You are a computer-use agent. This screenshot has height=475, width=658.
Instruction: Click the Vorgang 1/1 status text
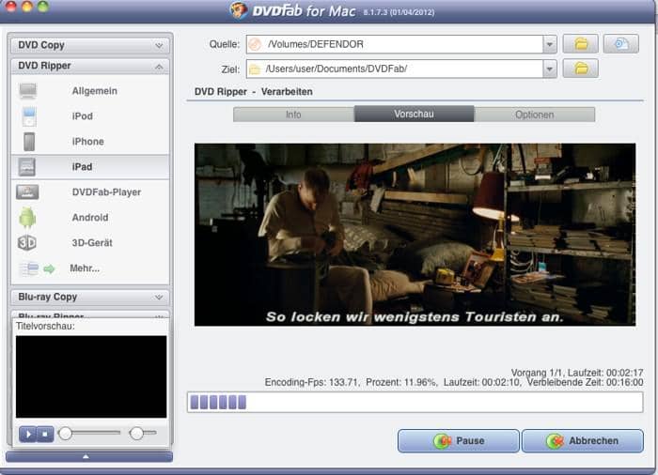(537, 373)
